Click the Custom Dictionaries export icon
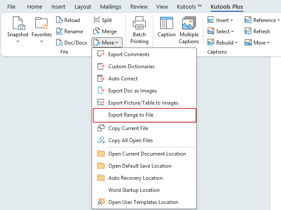 pos(101,67)
